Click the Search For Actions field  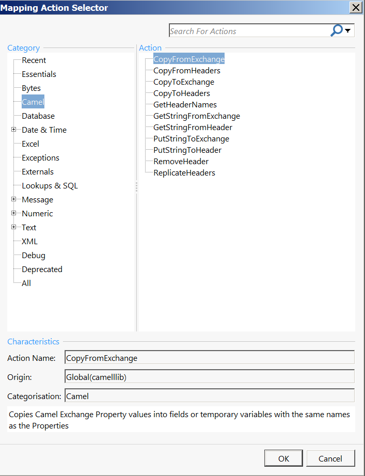pos(248,31)
